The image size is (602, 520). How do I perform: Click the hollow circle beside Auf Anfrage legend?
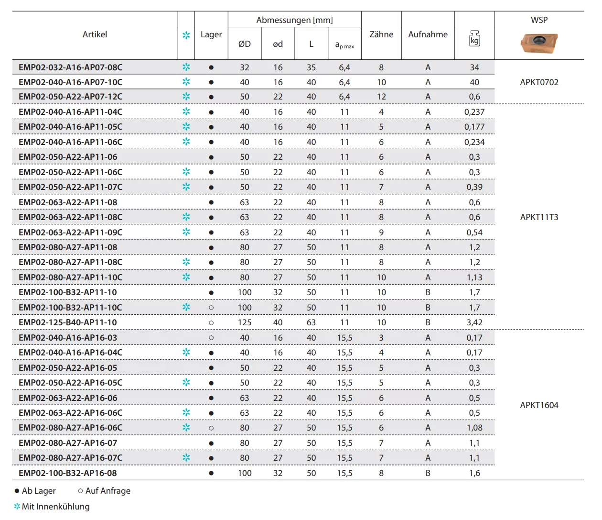[80, 491]
